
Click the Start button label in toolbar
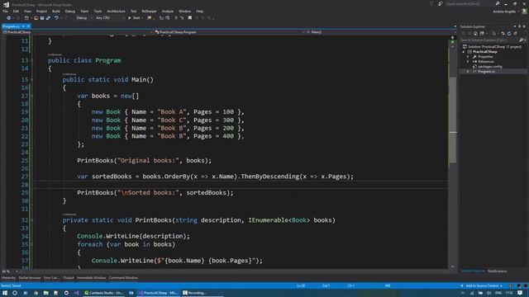(x=136, y=18)
